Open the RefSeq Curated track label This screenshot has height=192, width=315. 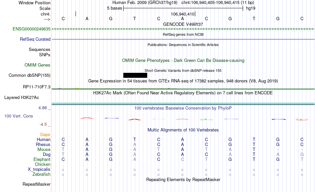(x=35, y=39)
